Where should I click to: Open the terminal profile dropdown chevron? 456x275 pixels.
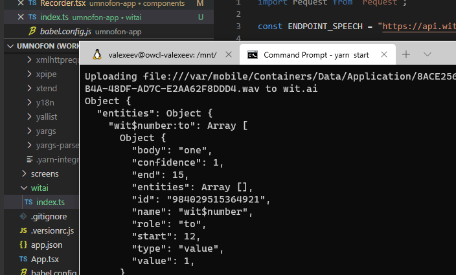coord(427,54)
